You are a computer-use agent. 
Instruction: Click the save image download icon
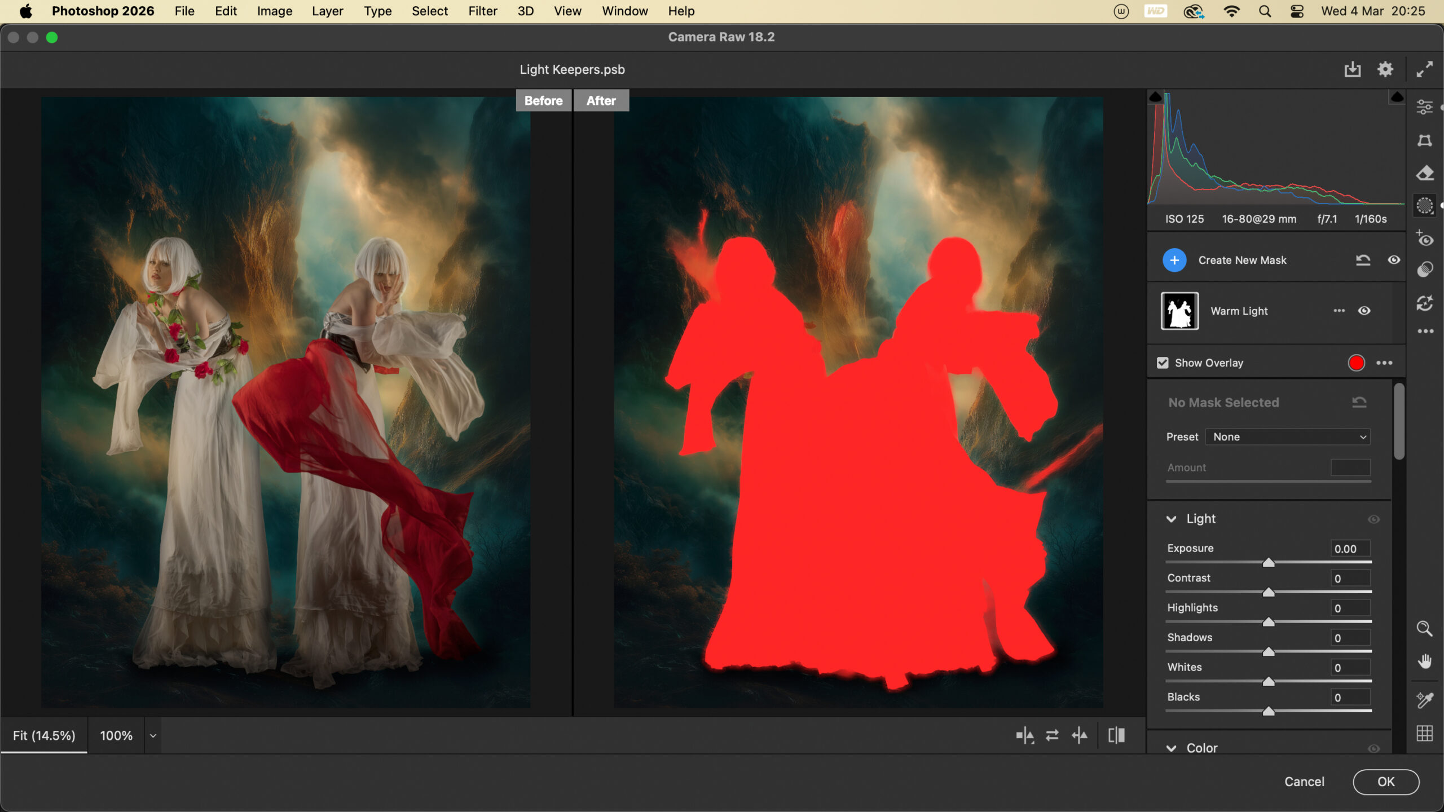tap(1352, 69)
